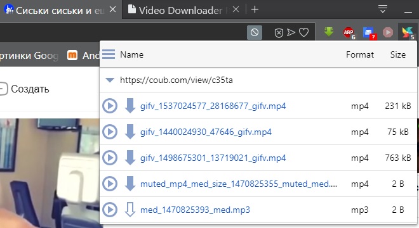The width and height of the screenshot is (419, 228).
Task: Sort list by Name column
Action: pos(132,54)
